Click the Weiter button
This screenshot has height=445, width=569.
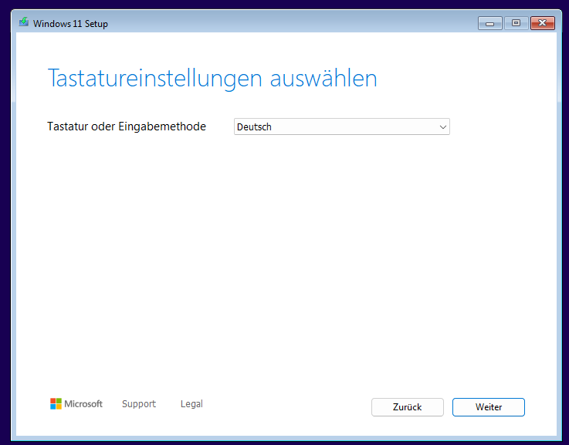pyautogui.click(x=489, y=407)
